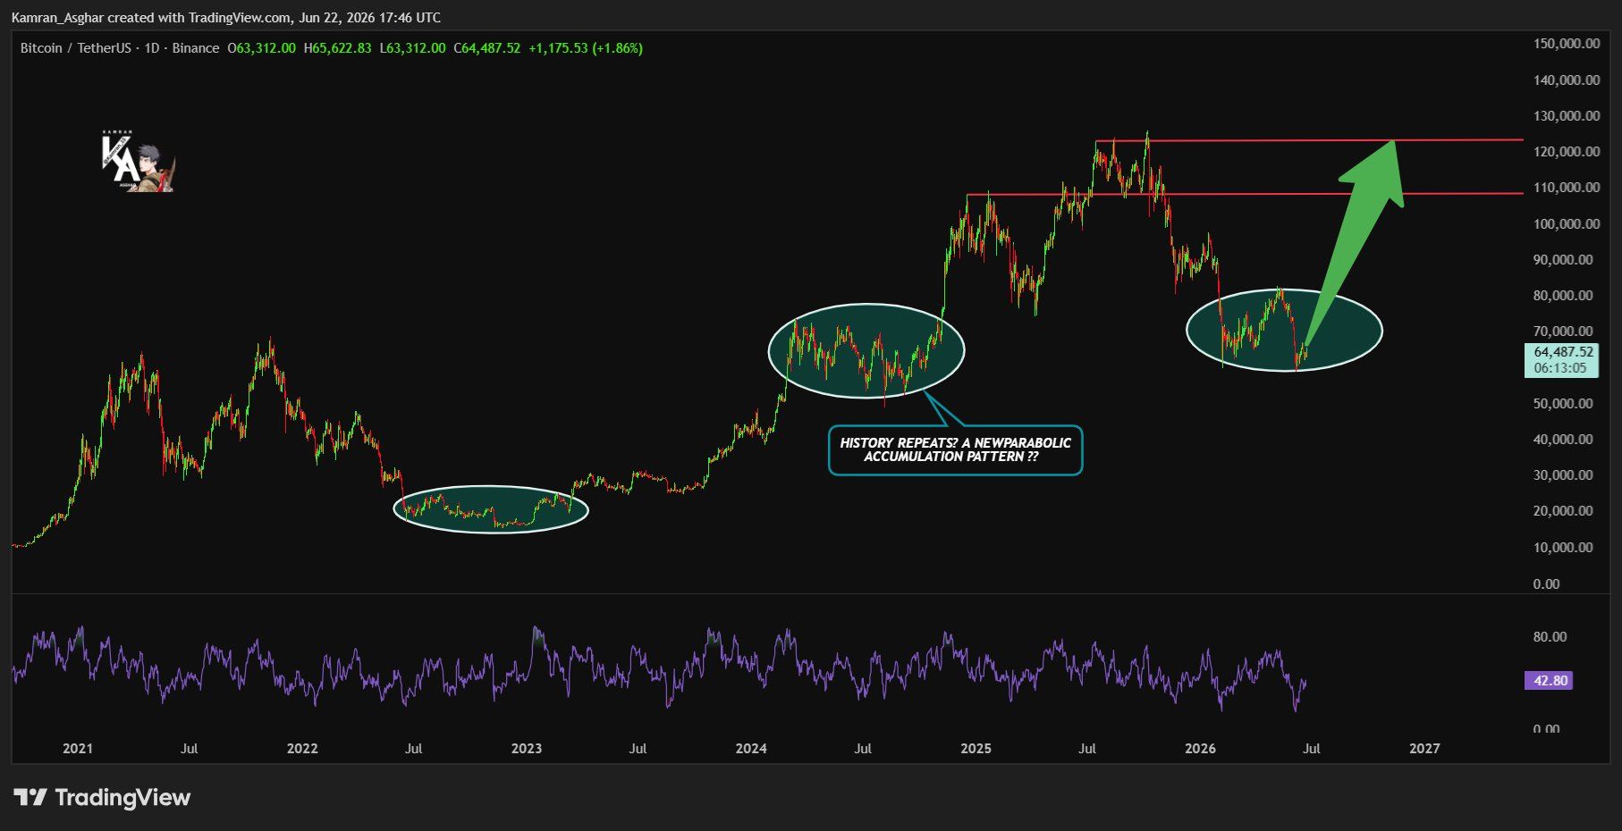The height and width of the screenshot is (831, 1622).
Task: Click the 150,000.00 price axis label
Action: (x=1567, y=44)
